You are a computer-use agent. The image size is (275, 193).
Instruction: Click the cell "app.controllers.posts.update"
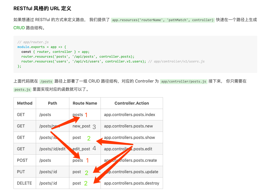click(x=131, y=172)
